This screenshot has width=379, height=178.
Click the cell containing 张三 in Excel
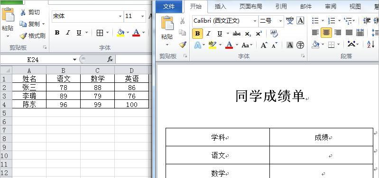coord(29,87)
